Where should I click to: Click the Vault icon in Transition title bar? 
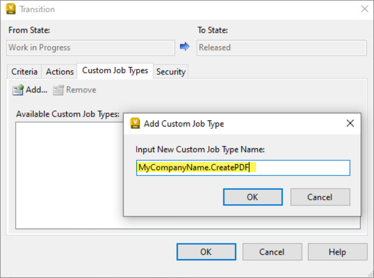pos(11,9)
